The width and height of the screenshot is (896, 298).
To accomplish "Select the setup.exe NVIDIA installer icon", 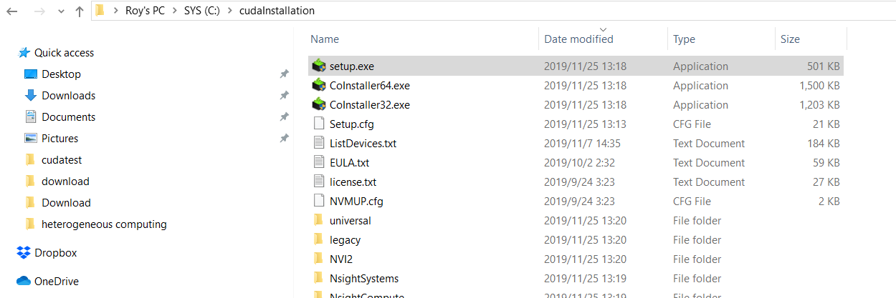I will coord(319,66).
